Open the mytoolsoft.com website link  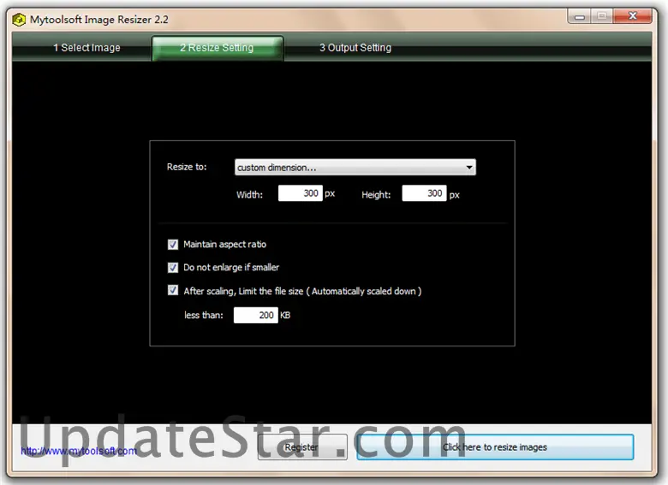pos(79,451)
